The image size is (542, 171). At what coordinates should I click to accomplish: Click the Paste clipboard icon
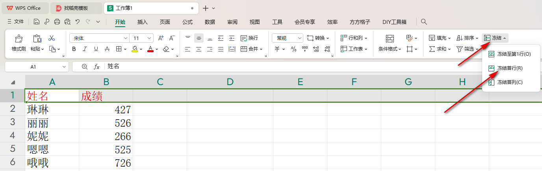click(x=37, y=38)
